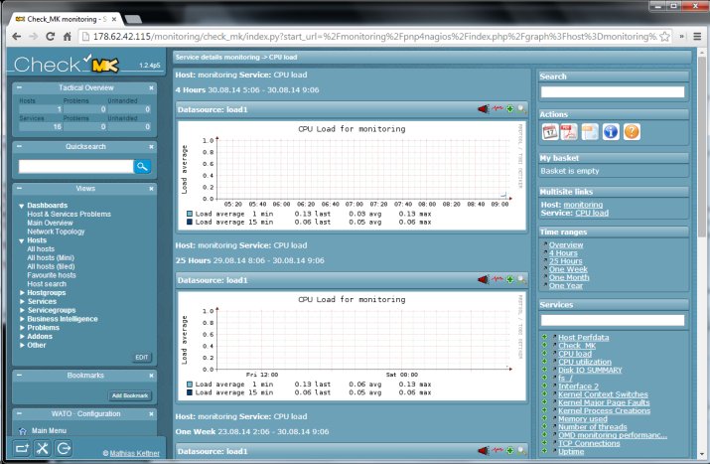Open the orange help question-mark icon
The height and width of the screenshot is (464, 710).
pyautogui.click(x=632, y=132)
